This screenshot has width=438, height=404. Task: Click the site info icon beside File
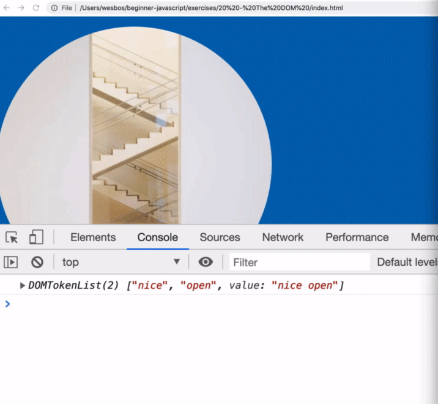point(54,8)
